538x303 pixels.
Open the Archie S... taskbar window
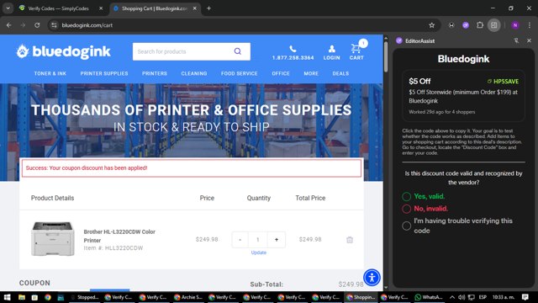point(188,297)
